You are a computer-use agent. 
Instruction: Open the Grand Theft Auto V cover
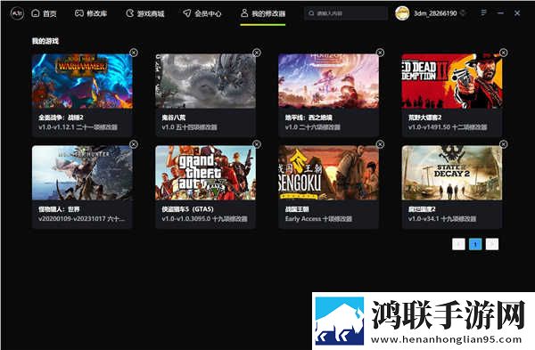click(x=205, y=173)
